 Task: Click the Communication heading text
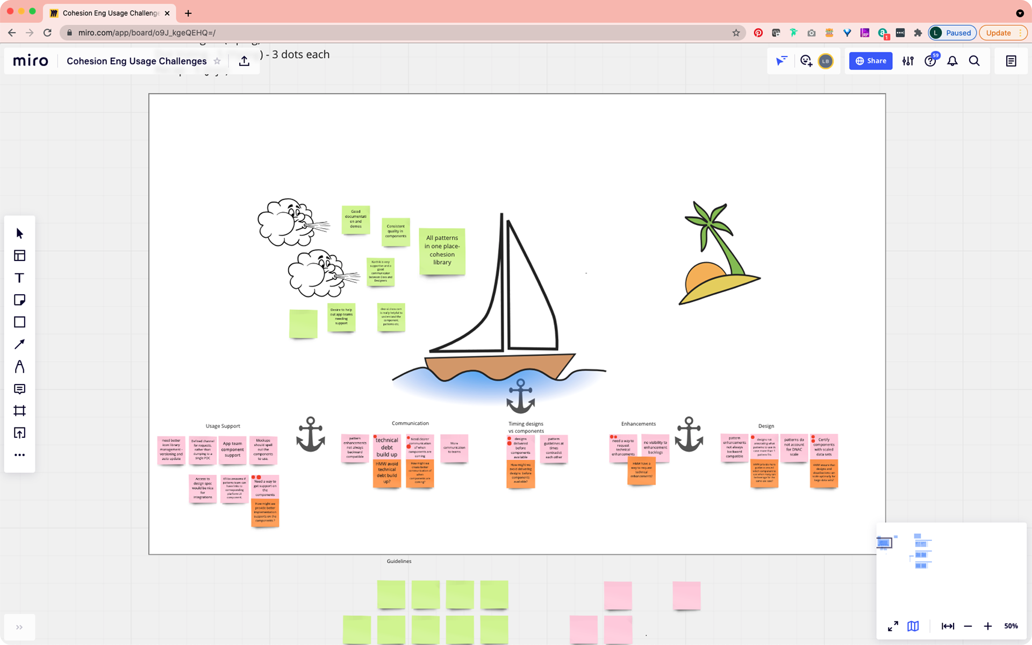coord(410,423)
